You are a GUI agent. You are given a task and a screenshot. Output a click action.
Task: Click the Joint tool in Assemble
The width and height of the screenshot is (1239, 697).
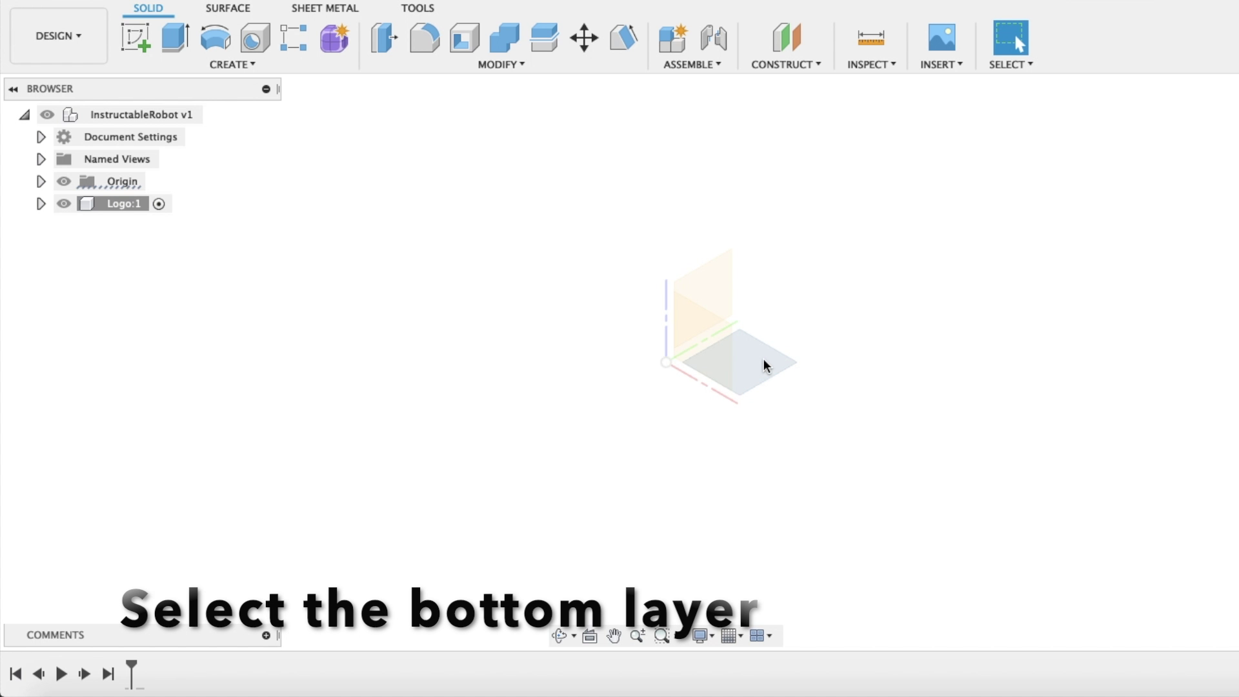(713, 37)
